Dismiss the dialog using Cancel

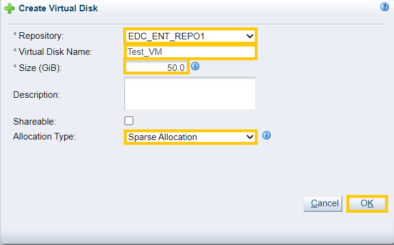pos(323,204)
